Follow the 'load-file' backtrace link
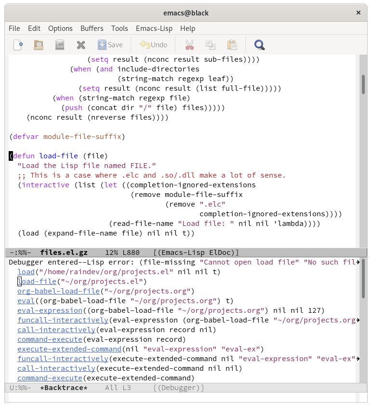Image resolution: width=372 pixels, height=407 pixels. (x=37, y=281)
